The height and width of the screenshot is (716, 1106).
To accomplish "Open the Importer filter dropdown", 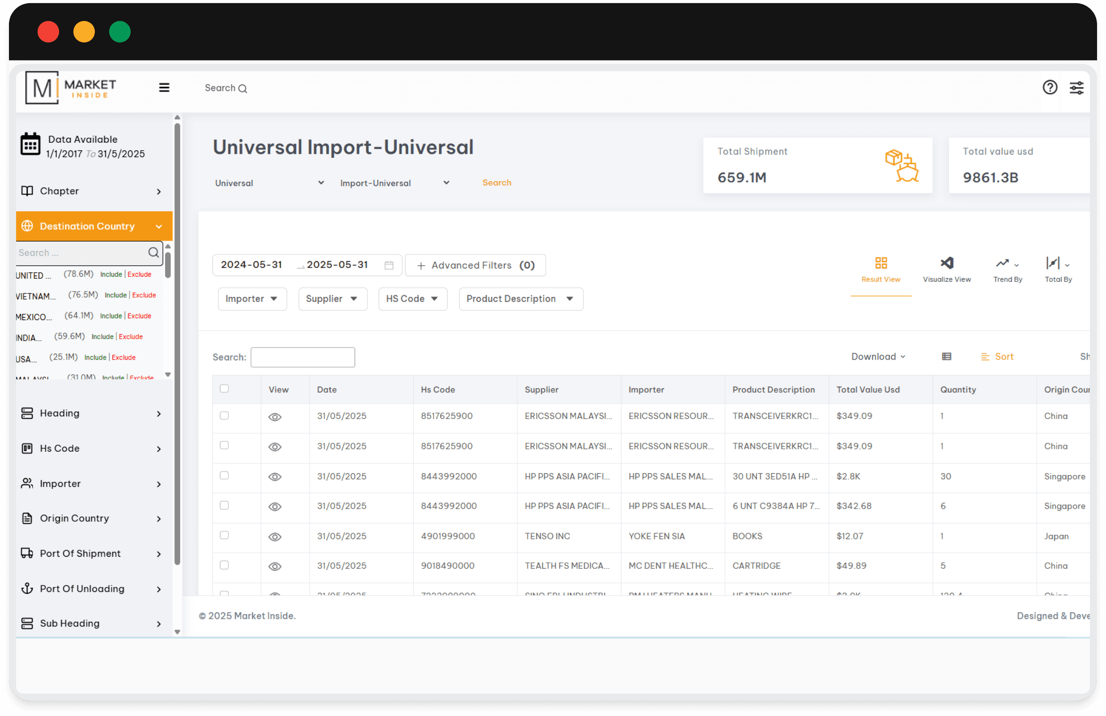I will [252, 299].
